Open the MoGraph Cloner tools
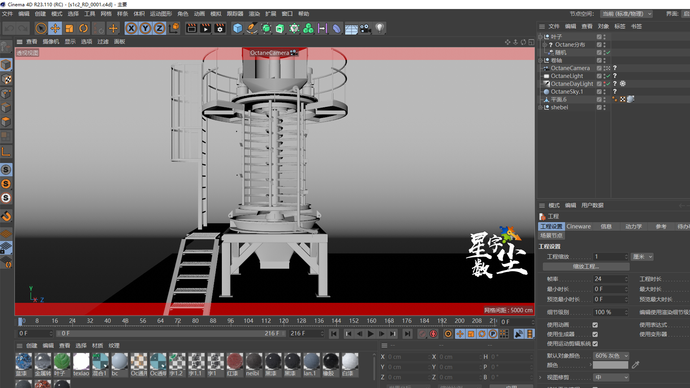This screenshot has width=690, height=388. click(294, 28)
